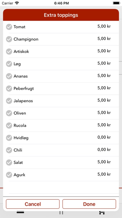
Task: Tap the Peberfrugt row label
Action: pos(24,89)
